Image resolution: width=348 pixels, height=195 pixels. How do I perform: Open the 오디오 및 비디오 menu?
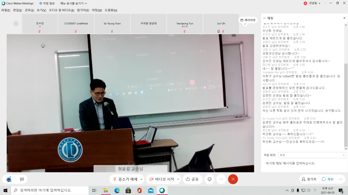click(x=62, y=10)
